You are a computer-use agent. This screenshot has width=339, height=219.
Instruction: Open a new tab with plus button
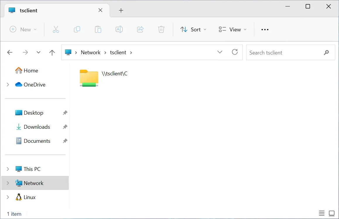pos(121,11)
